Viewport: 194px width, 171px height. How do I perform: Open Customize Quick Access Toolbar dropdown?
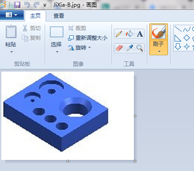pos(45,5)
